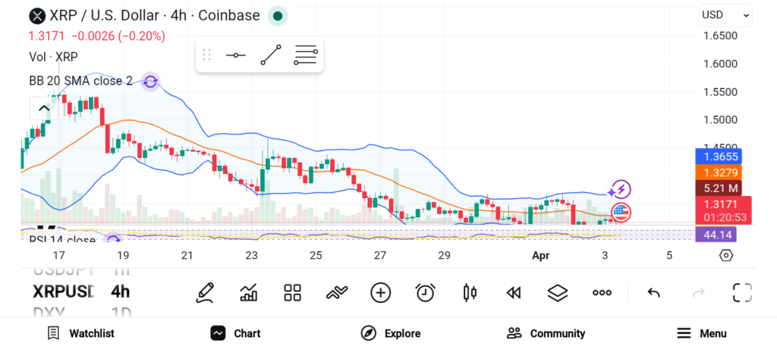This screenshot has height=350, width=777.
Task: Select the trend line drawing tool
Action: pos(271,55)
